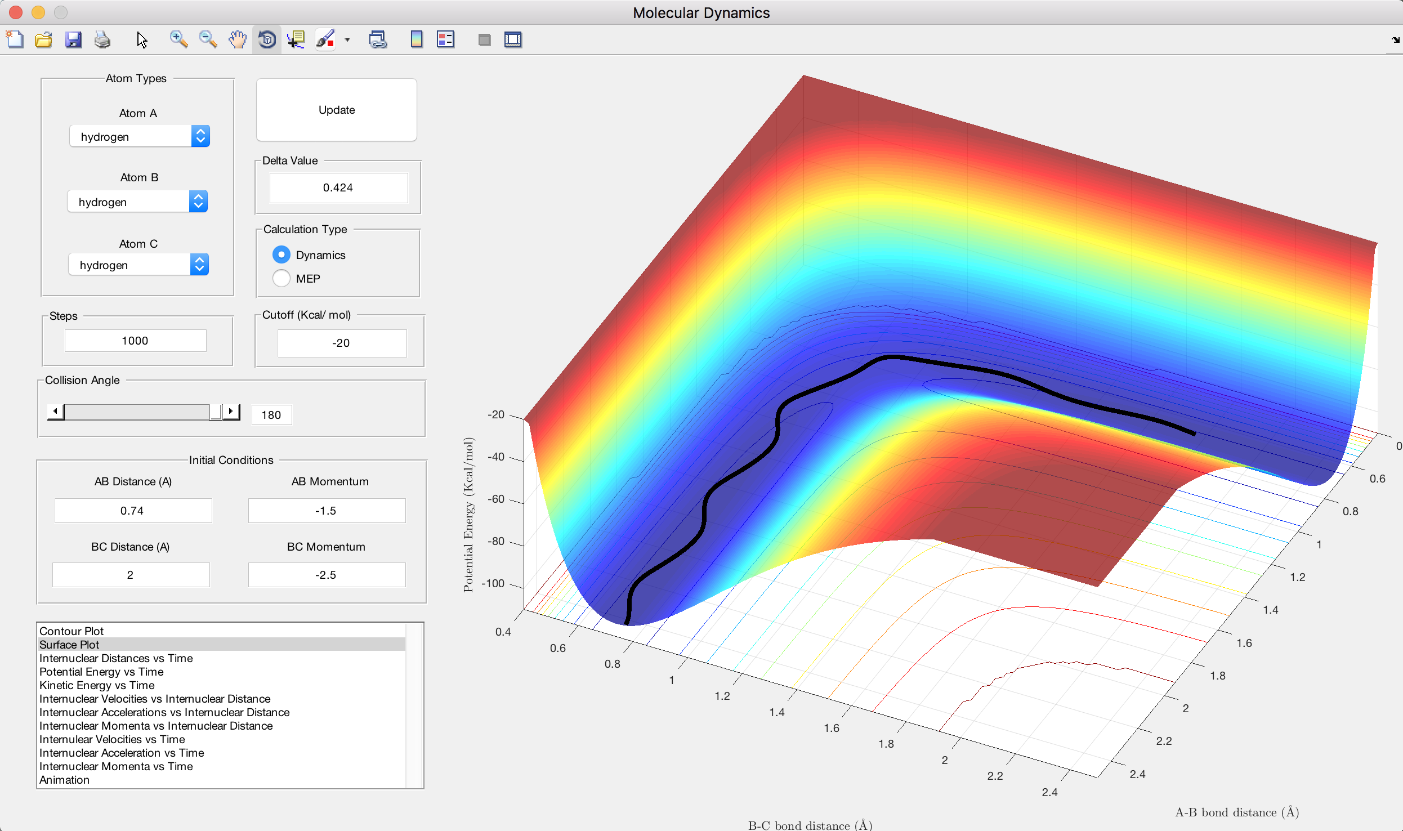Select the MEP calculation type
1403x831 pixels.
pyautogui.click(x=282, y=279)
